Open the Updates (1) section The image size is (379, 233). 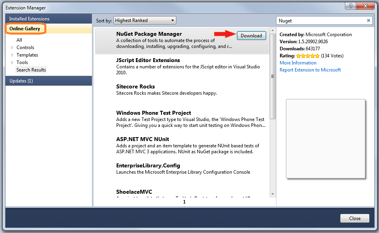[49, 81]
